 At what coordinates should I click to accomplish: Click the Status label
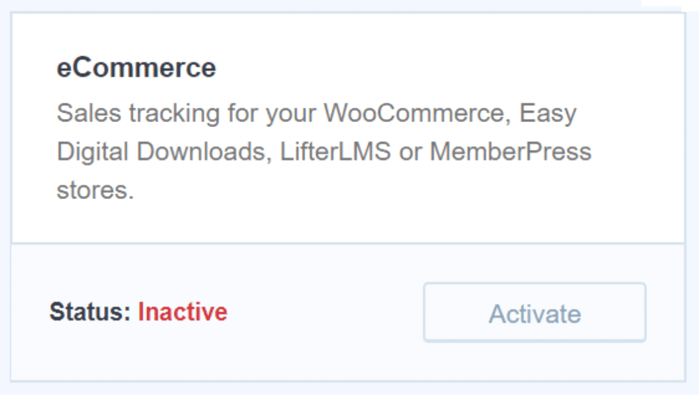(x=90, y=311)
